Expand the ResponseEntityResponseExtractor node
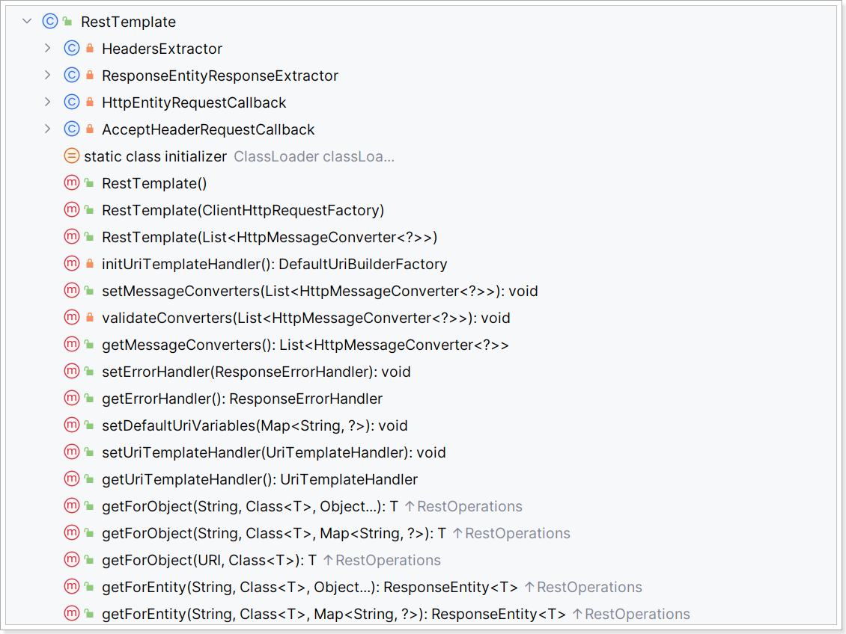846x634 pixels. pyautogui.click(x=47, y=76)
